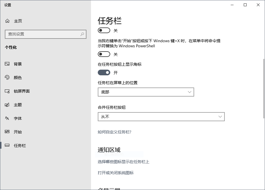This screenshot has height=190, width=265.
Task: Click 选择哪些图标显示在任务栏上 link
Action: point(123,162)
